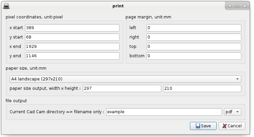Cancel the print dialog
The image size is (254, 137).
tap(232, 126)
